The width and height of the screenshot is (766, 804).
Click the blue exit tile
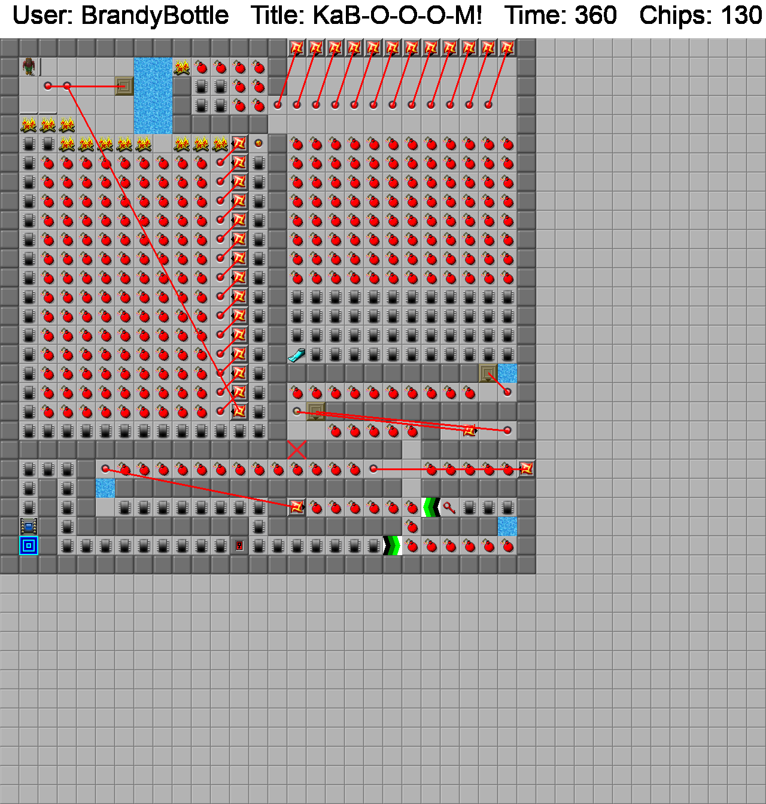click(x=29, y=546)
